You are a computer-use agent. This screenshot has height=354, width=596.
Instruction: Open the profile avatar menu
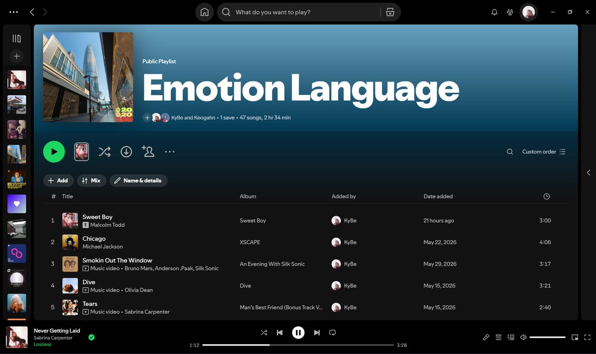[x=529, y=12]
